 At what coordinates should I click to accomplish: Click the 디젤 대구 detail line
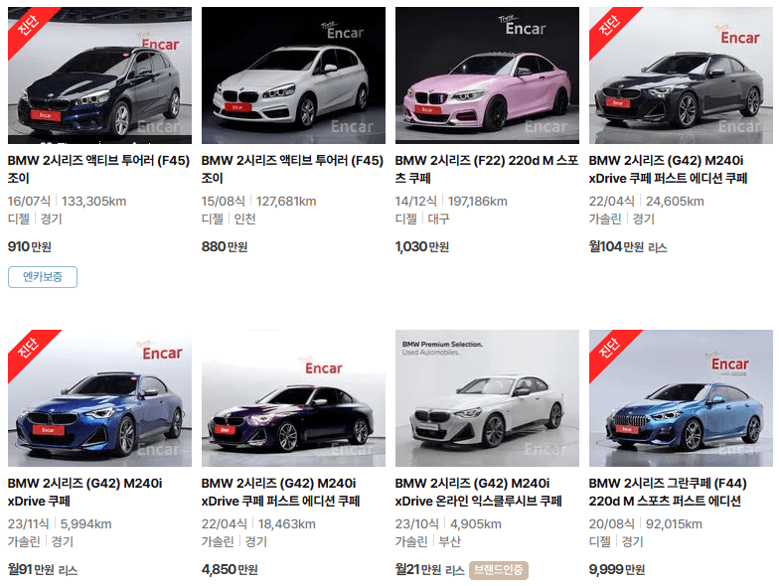click(422, 219)
